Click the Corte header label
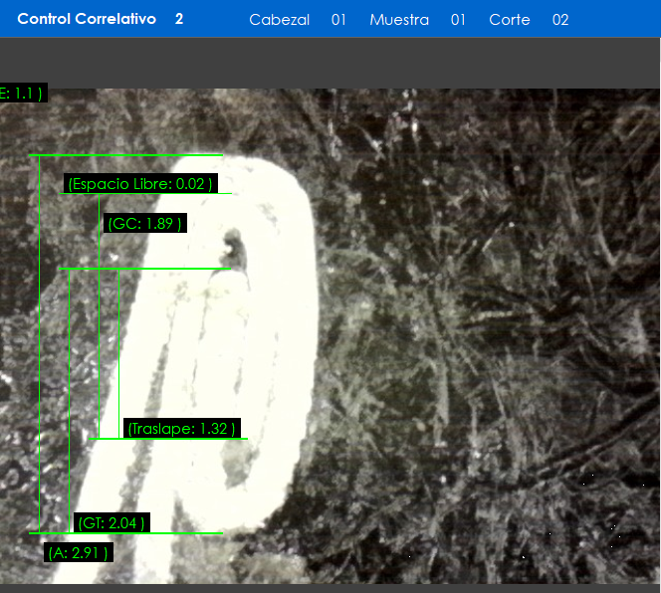The height and width of the screenshot is (593, 661). 510,20
